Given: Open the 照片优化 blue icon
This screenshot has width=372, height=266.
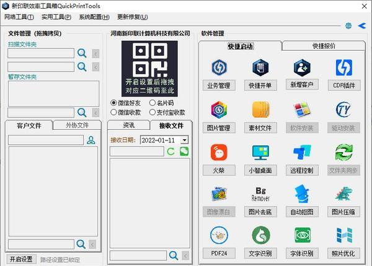Looking at the screenshot, I should pos(343,235).
